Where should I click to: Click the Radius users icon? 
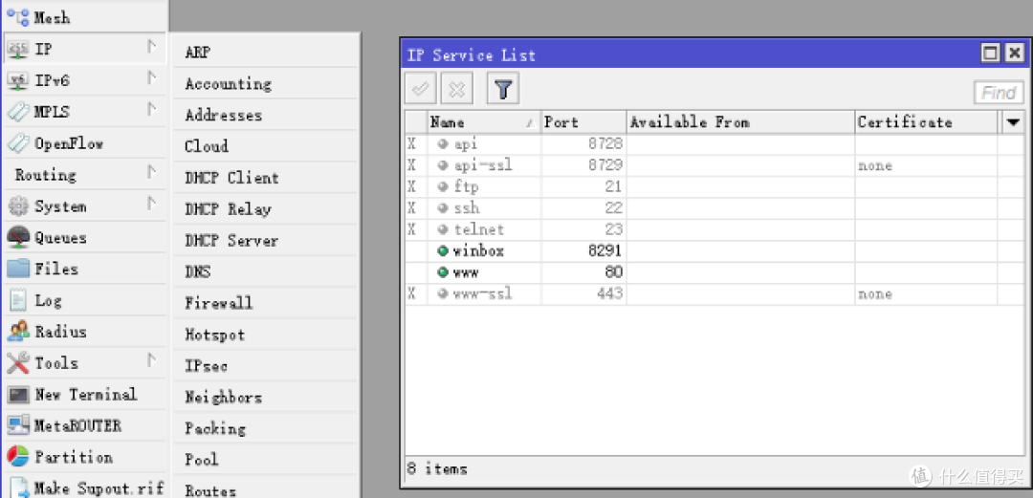coord(18,331)
